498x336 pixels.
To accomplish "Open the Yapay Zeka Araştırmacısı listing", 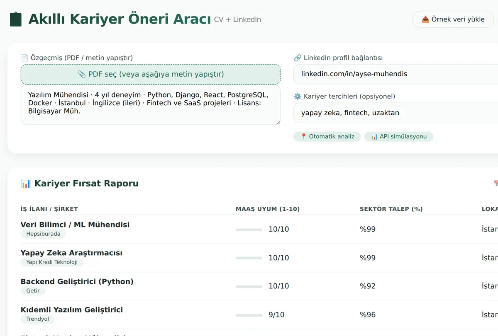I will pos(71,253).
